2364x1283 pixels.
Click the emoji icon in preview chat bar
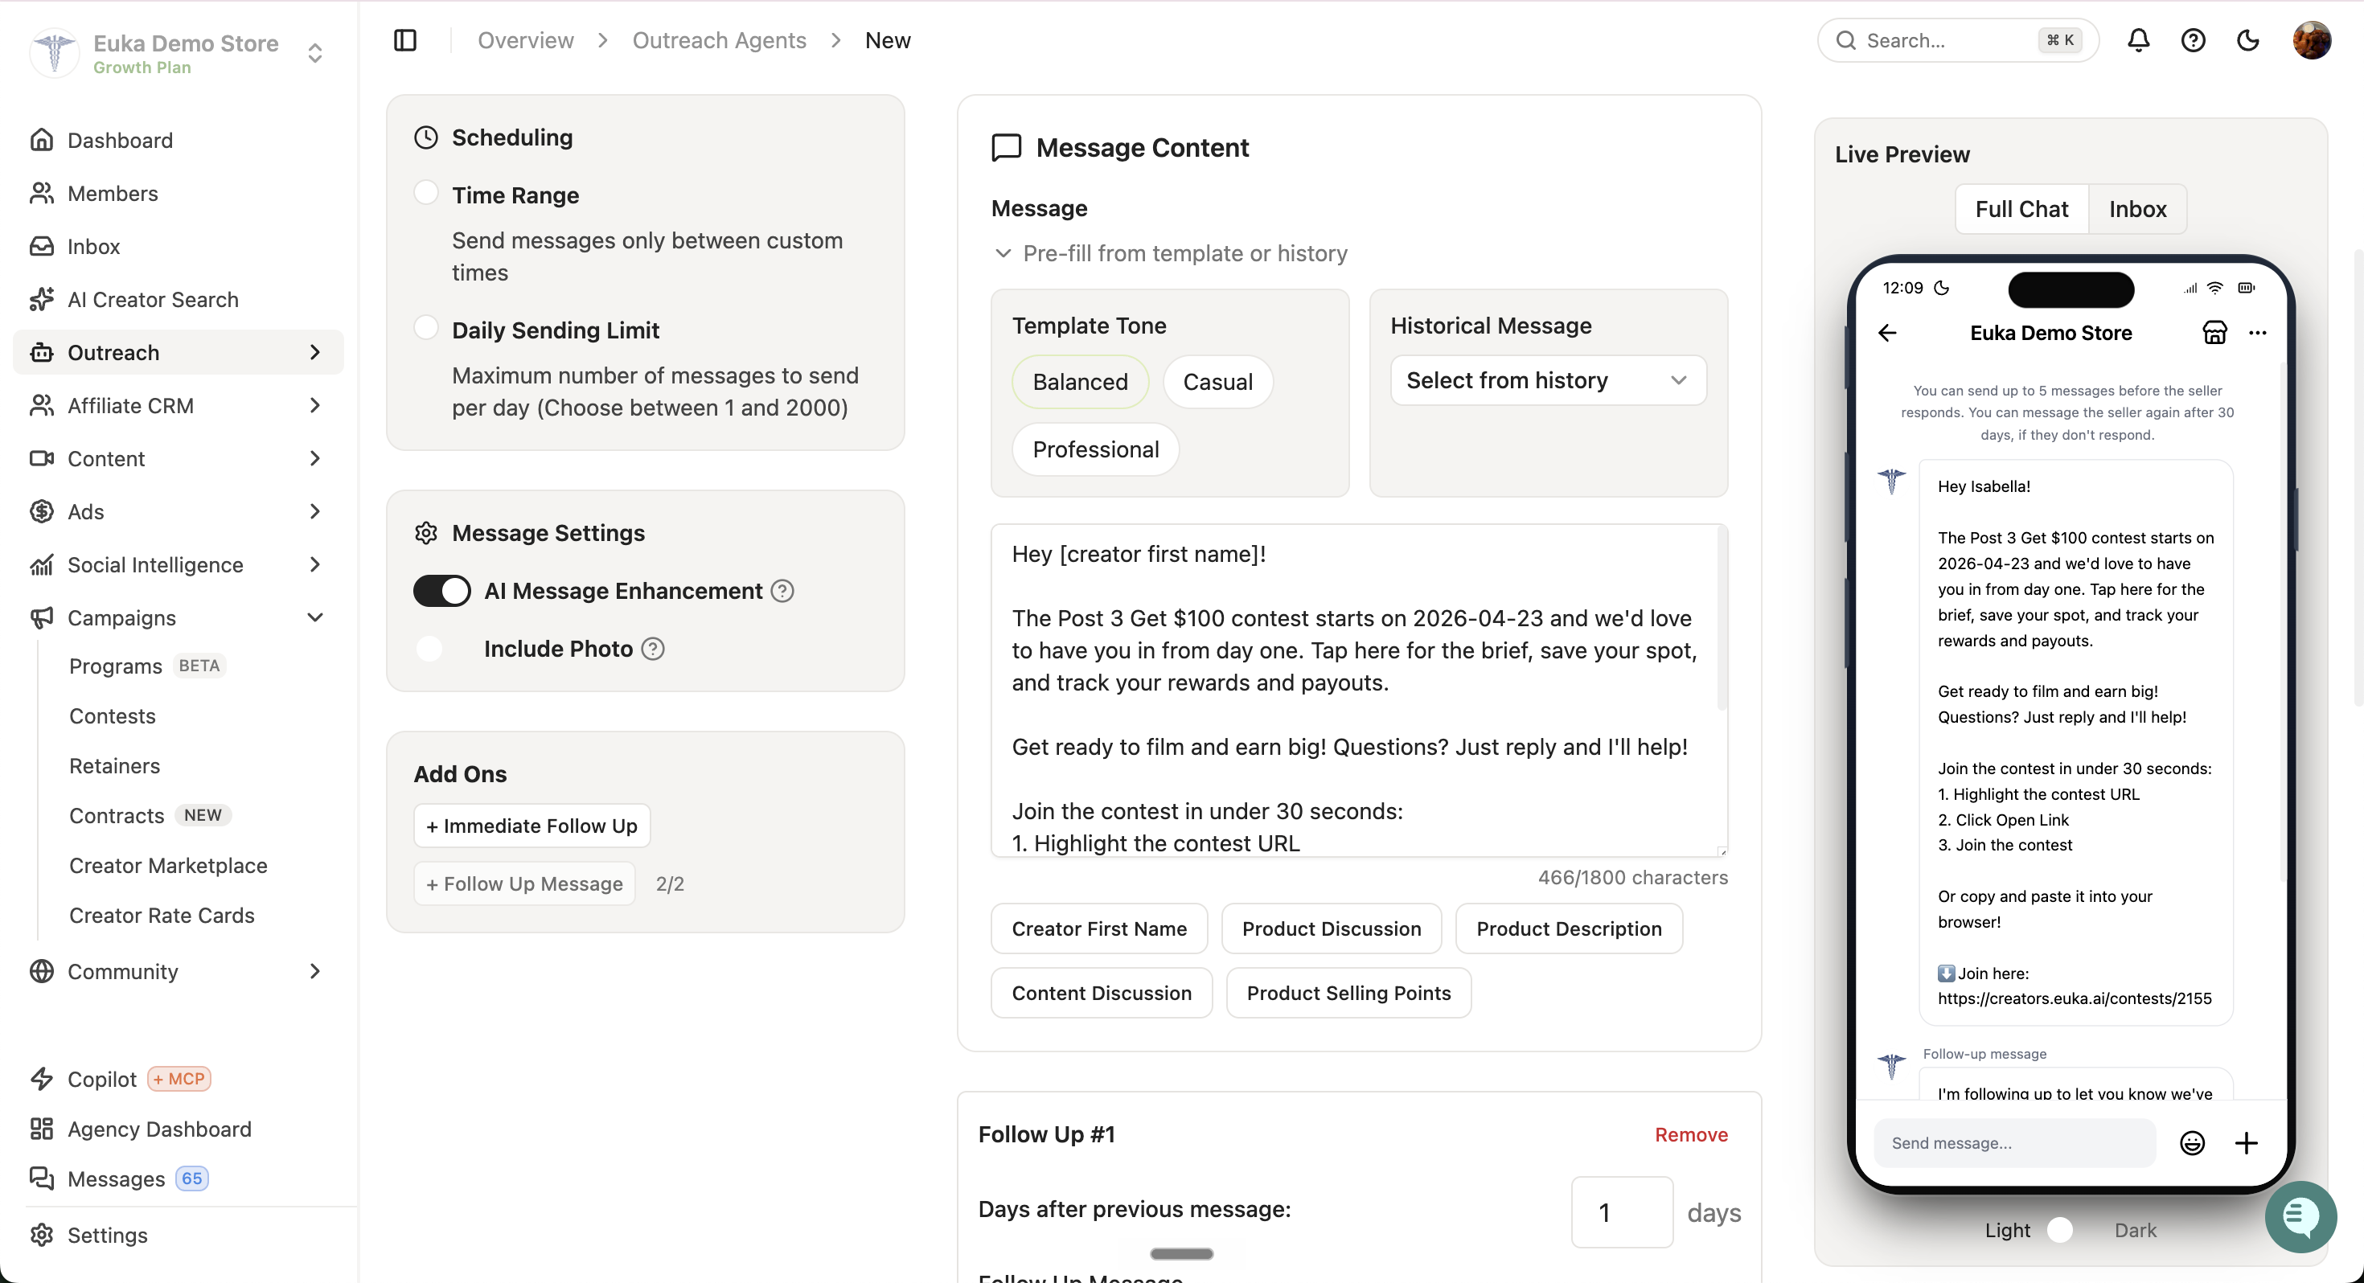[x=2191, y=1142]
